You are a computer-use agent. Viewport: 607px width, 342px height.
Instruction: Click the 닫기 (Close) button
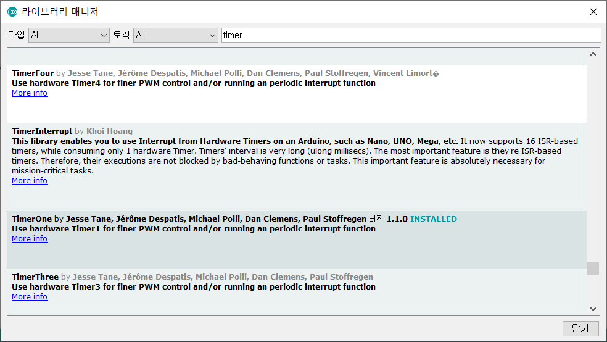point(580,328)
